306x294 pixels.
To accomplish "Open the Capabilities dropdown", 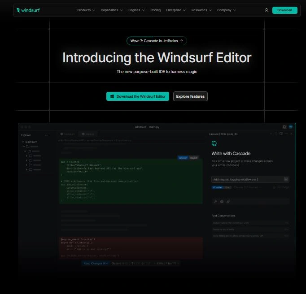I will pos(112,10).
